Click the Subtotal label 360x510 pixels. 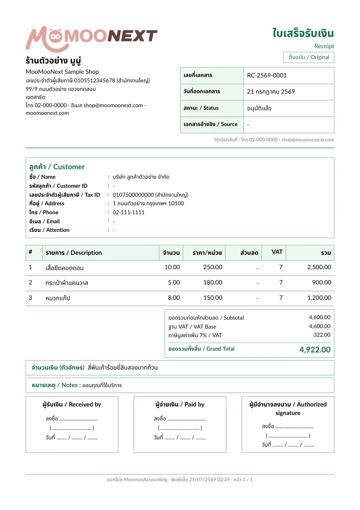(206, 318)
